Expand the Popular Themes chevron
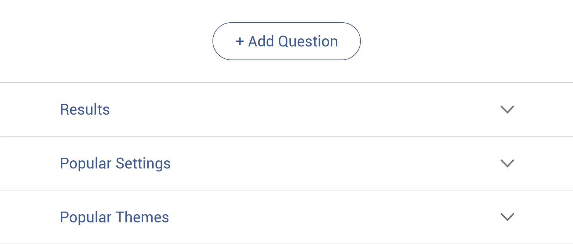Screen dimensions: 573x244 (x=507, y=217)
